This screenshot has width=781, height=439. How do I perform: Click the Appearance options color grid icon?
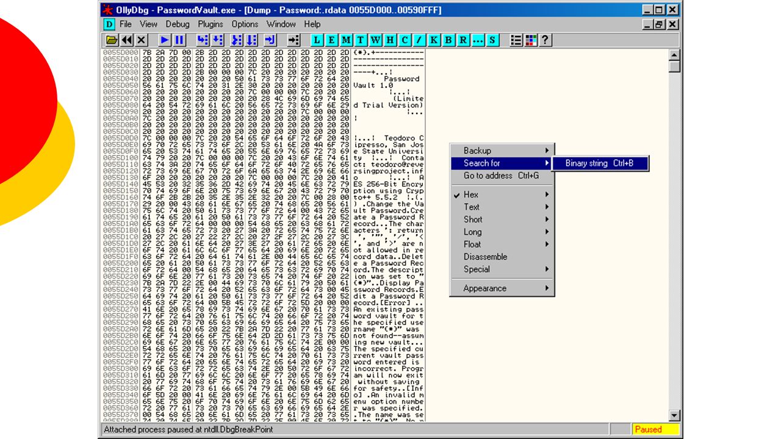[x=531, y=40]
